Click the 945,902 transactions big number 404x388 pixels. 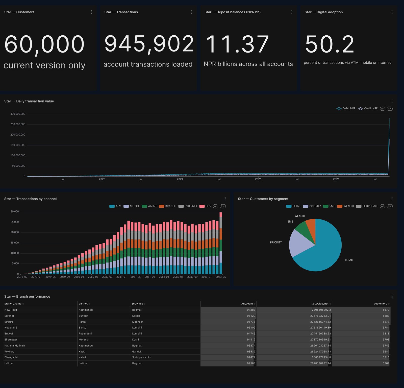[149, 44]
